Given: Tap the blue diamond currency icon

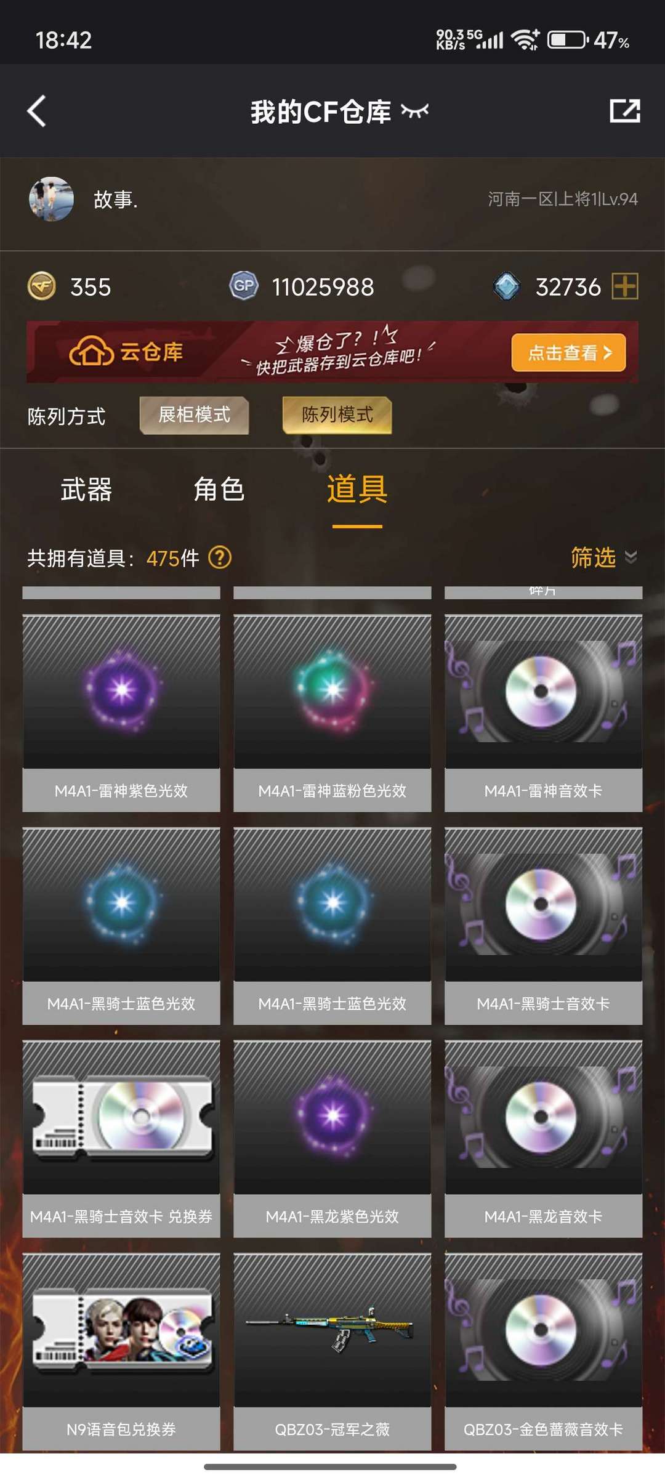Looking at the screenshot, I should click(x=507, y=286).
